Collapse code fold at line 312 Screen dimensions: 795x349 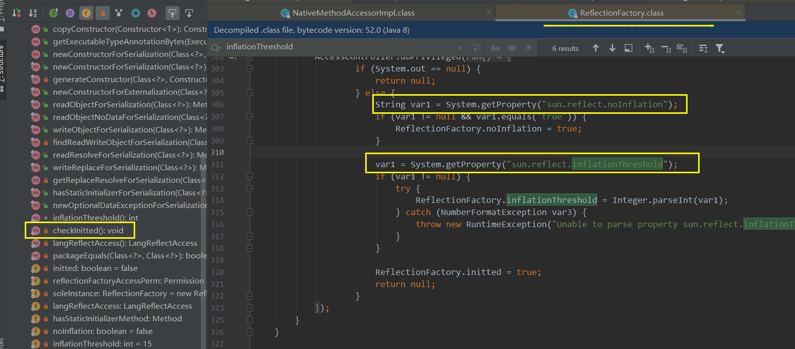tap(250, 177)
